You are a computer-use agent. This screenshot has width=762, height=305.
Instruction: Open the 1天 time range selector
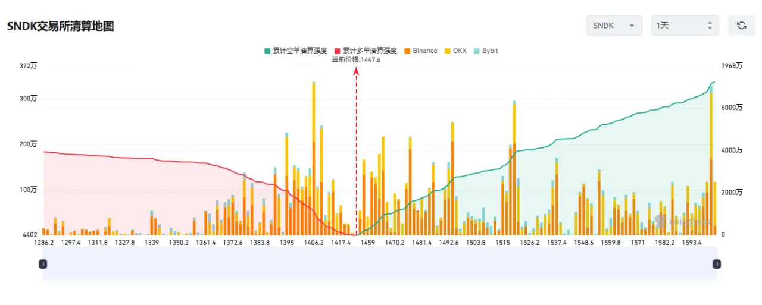point(685,26)
